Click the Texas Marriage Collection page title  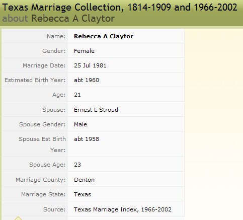coord(120,7)
